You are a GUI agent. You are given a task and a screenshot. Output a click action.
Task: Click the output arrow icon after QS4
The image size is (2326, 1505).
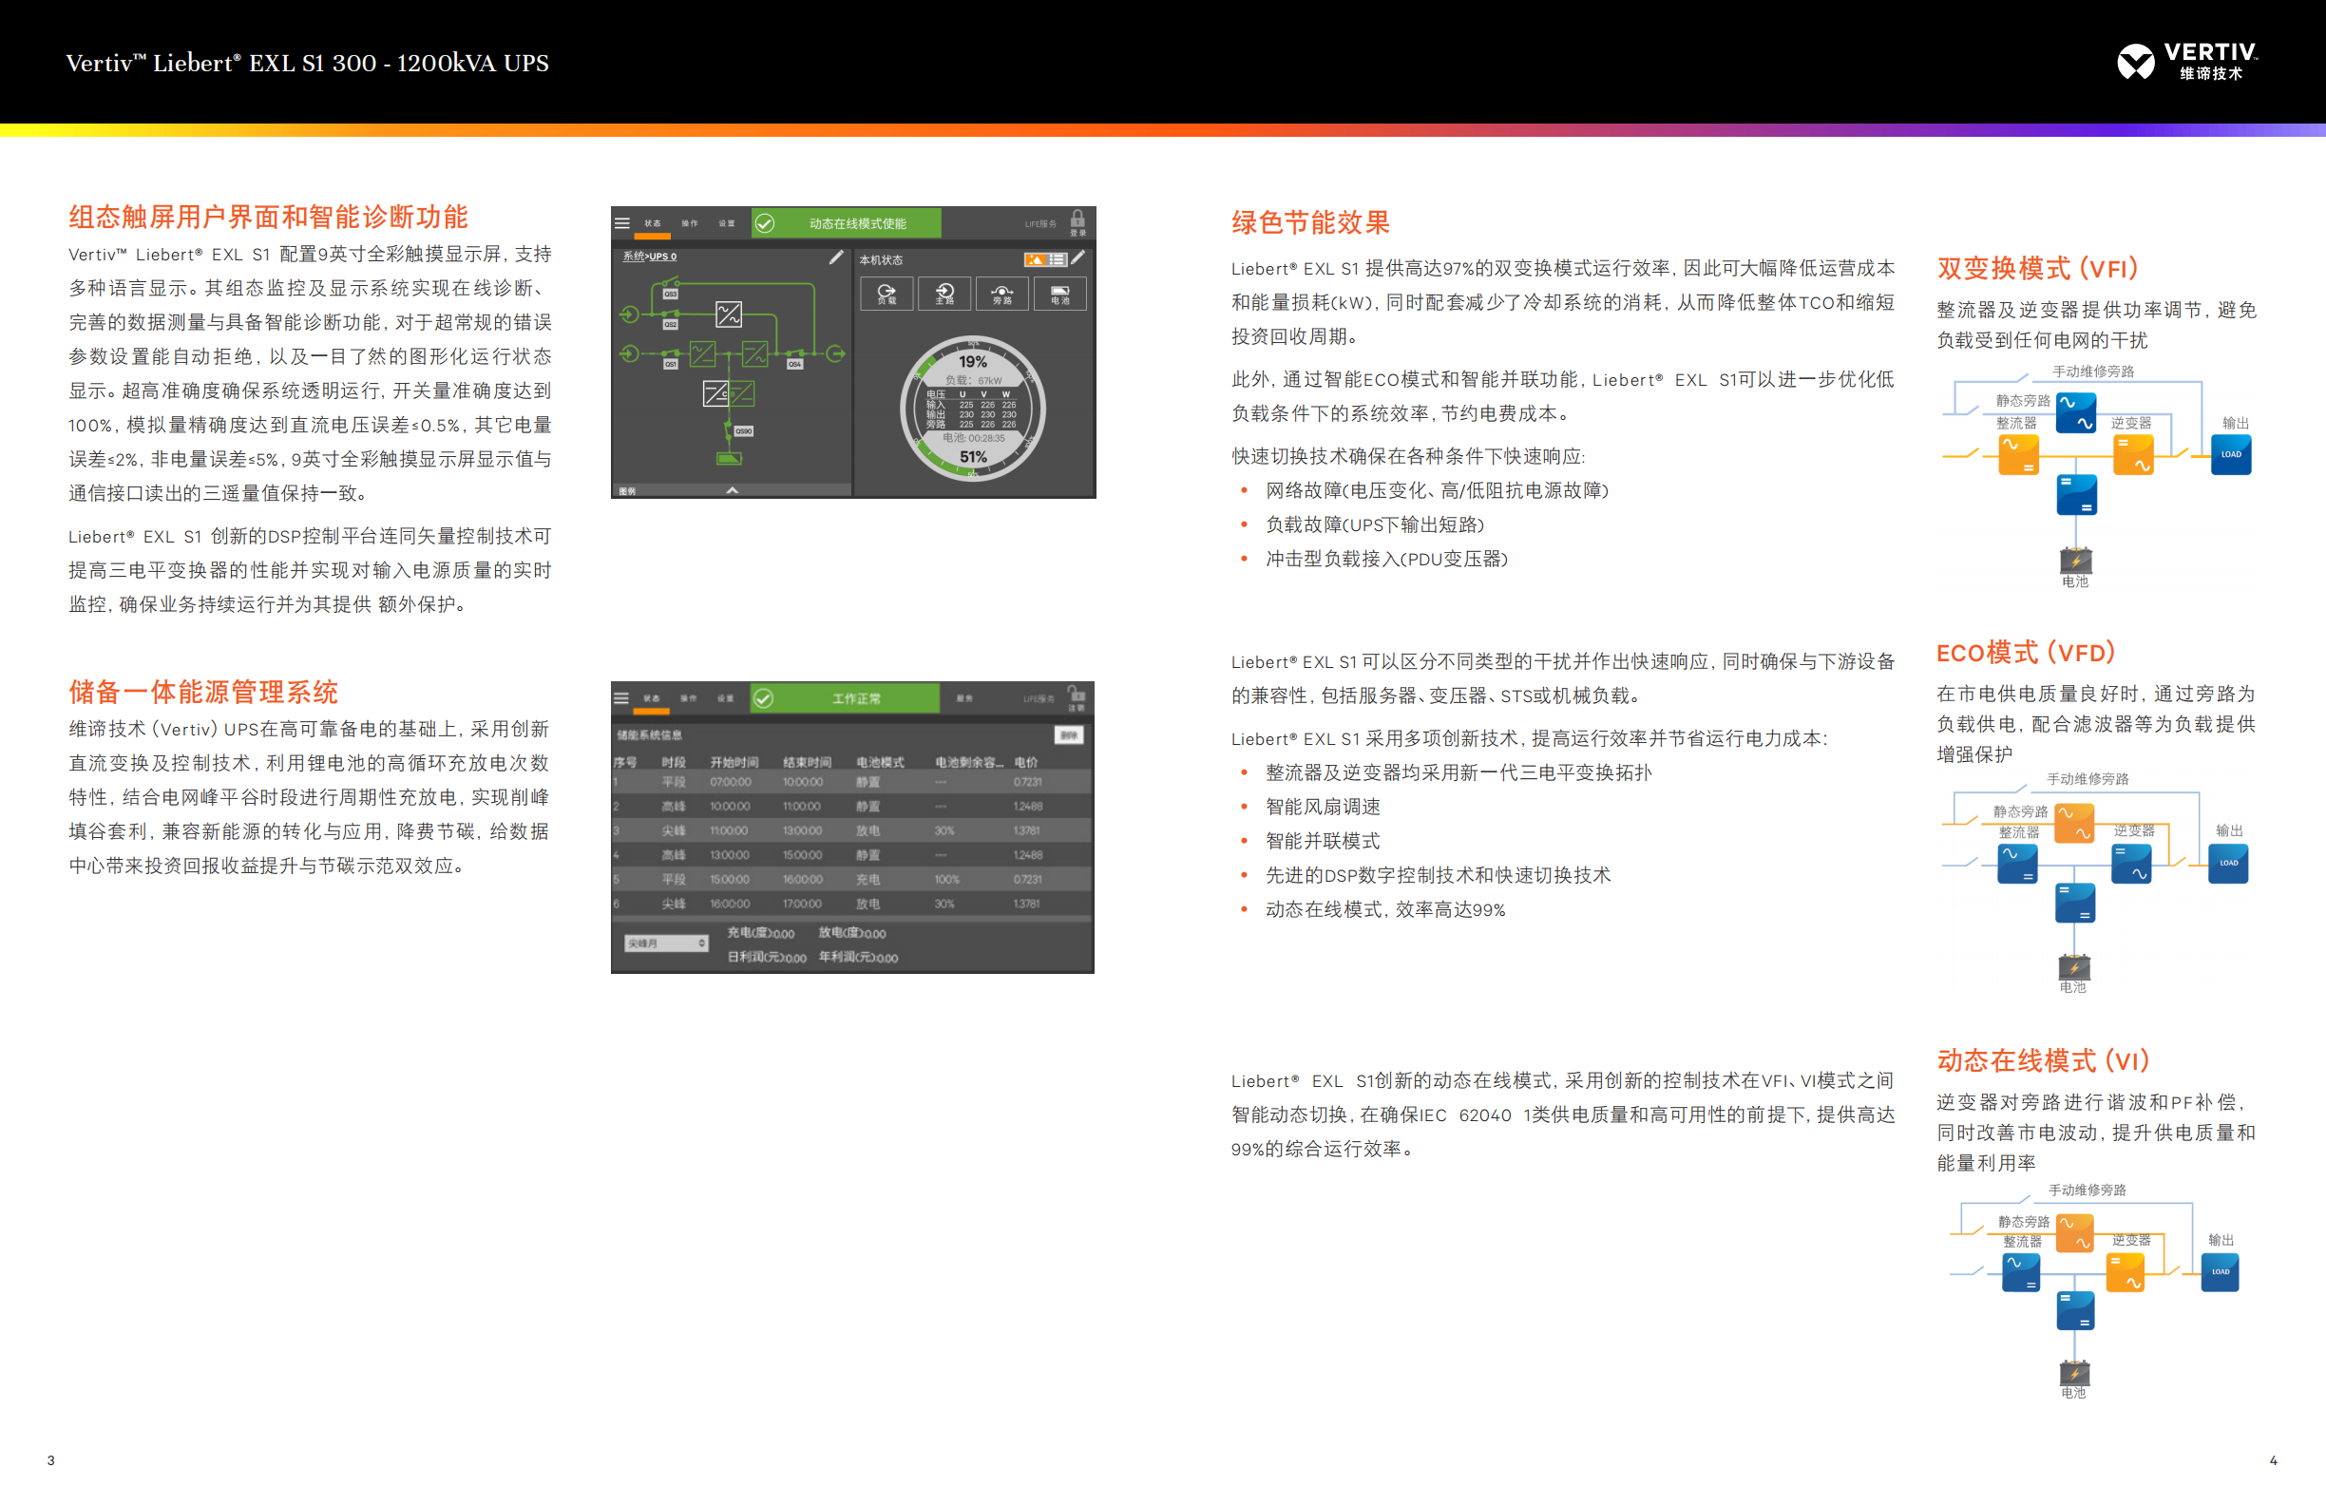835,352
